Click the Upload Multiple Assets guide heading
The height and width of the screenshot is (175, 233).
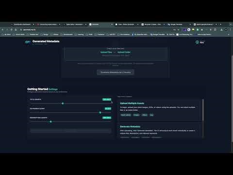pos(132,103)
